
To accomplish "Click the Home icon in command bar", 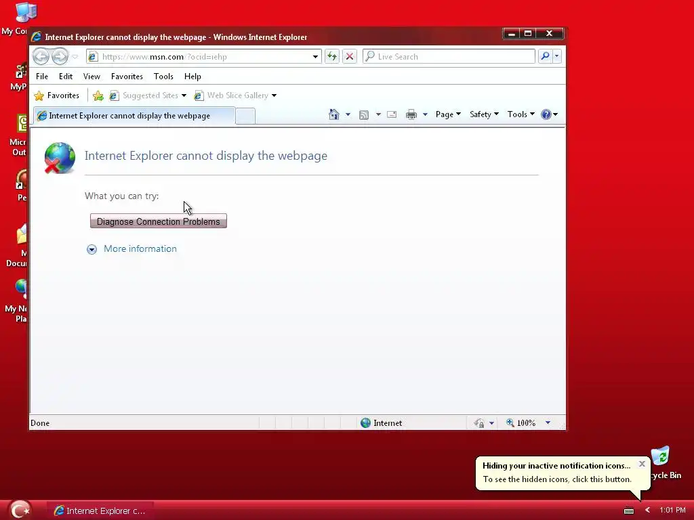I will coord(334,114).
